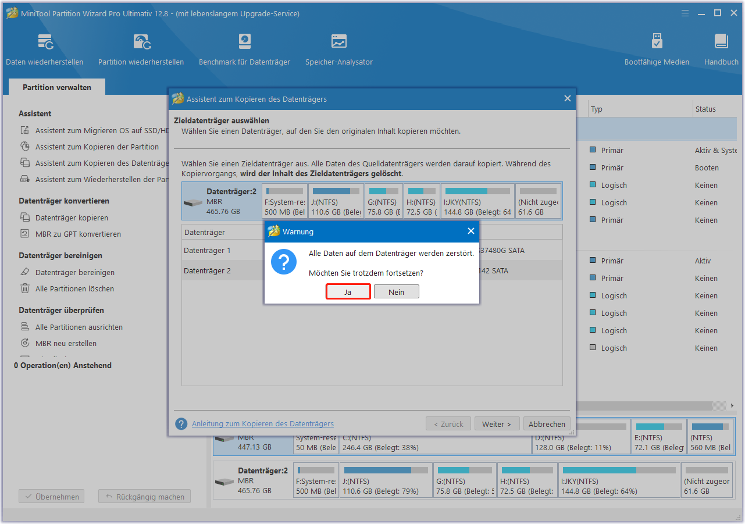Screen dimensions: 745x524
Task: Click the Übernehmen button
Action: click(x=52, y=497)
